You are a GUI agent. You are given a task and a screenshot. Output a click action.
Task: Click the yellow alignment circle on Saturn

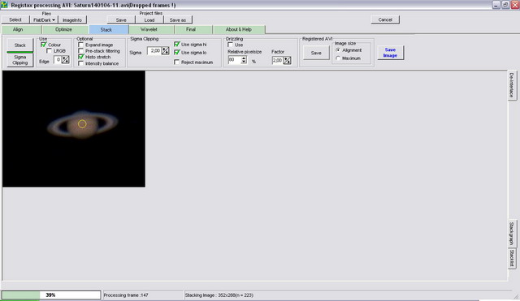82,124
